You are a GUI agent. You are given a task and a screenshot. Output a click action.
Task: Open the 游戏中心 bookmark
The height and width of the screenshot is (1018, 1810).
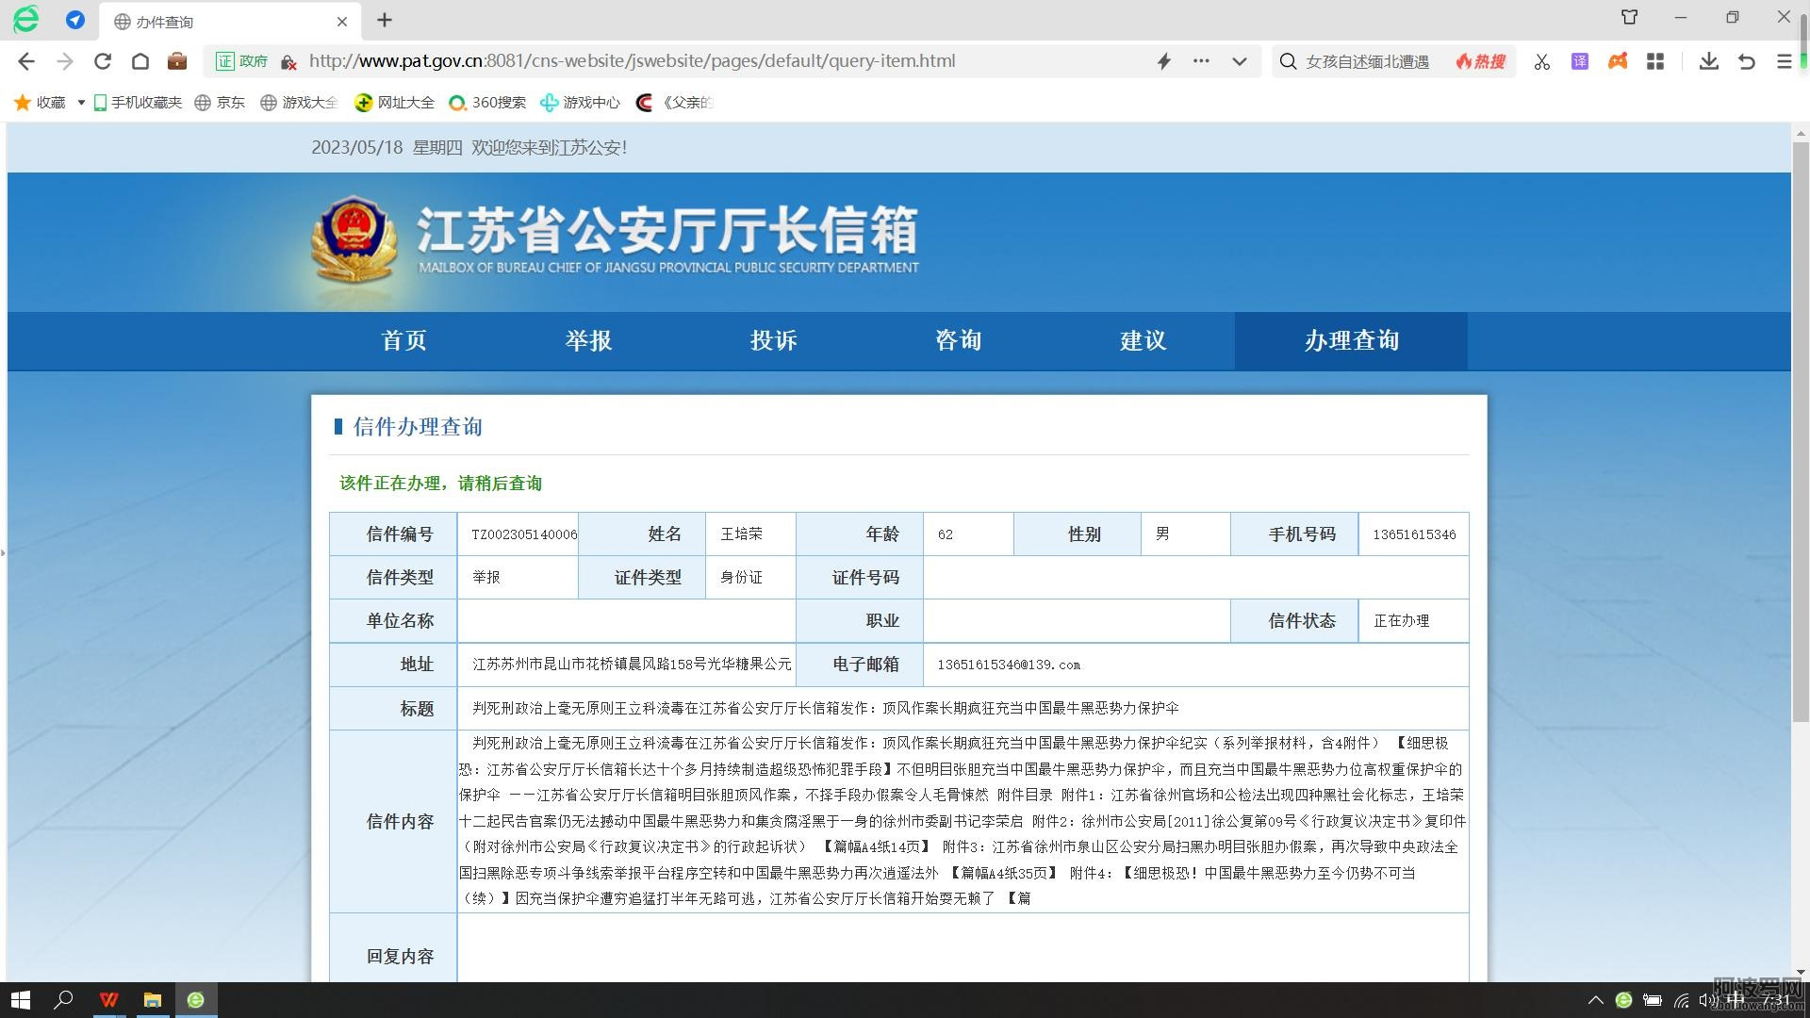click(580, 103)
